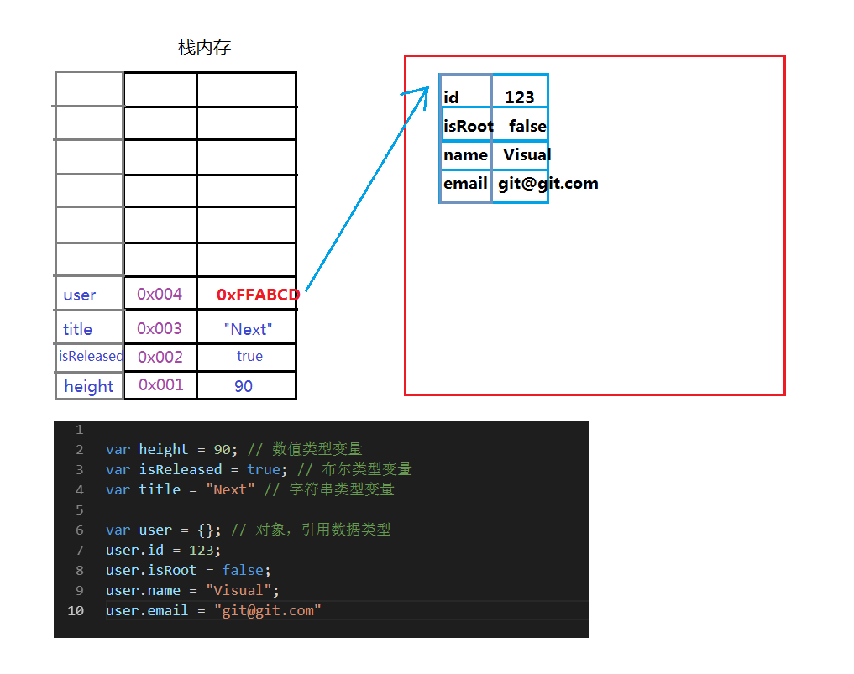The width and height of the screenshot is (854, 674).
Task: Click the false literal on code line 8
Action: tap(242, 570)
